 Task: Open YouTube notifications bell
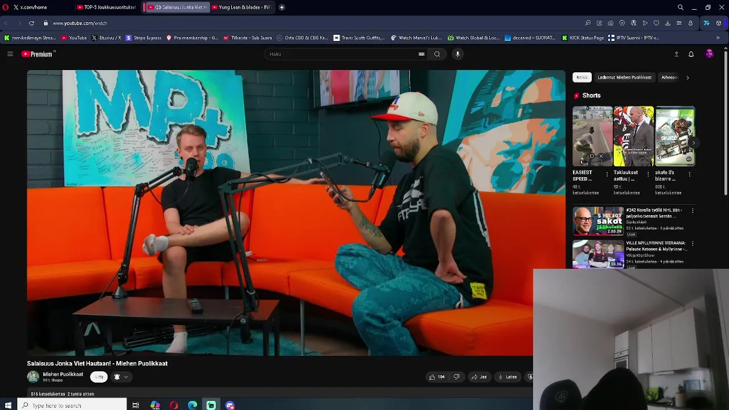point(691,54)
